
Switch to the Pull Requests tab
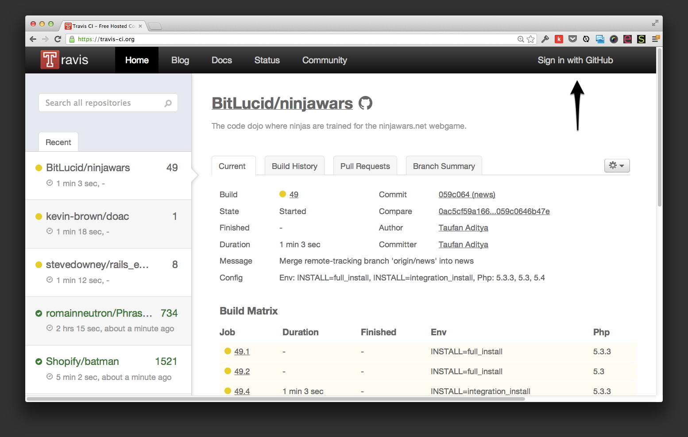pos(365,166)
